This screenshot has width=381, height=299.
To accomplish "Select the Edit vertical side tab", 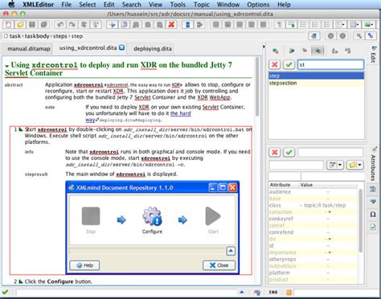I will (x=373, y=55).
